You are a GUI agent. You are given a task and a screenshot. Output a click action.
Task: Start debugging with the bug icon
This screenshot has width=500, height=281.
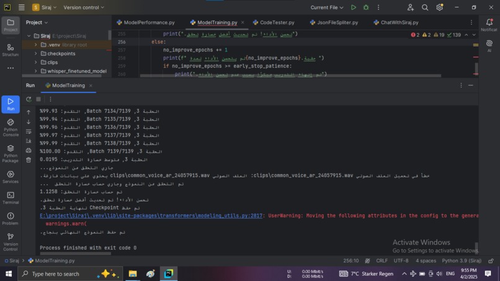pos(366,7)
